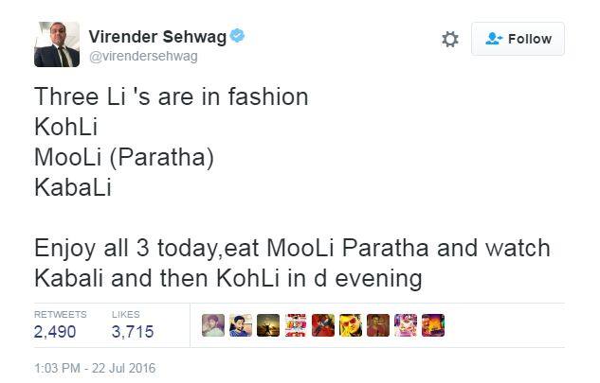Click the eighth liker avatar in the row
The width and height of the screenshot is (600, 383).
(406, 326)
